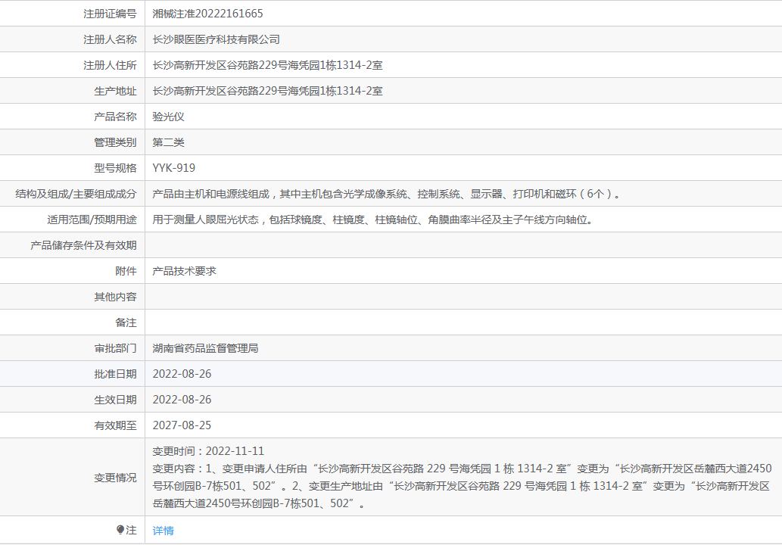The image size is (782, 545).
Task: Open the 详情 link in the 注 row
Action: tap(163, 531)
